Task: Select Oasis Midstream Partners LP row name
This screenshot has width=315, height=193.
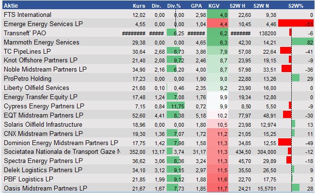Action: pos(46,188)
